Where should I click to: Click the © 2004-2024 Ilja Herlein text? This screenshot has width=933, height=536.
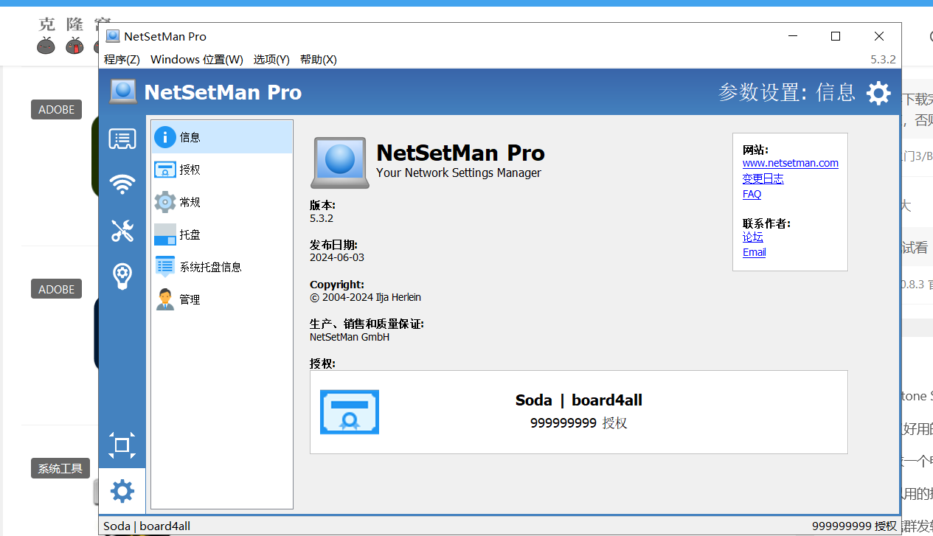(x=365, y=297)
